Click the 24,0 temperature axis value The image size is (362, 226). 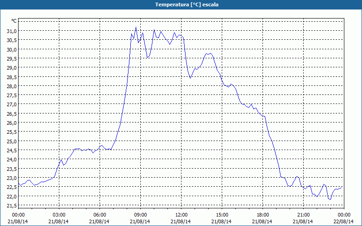tap(12, 159)
